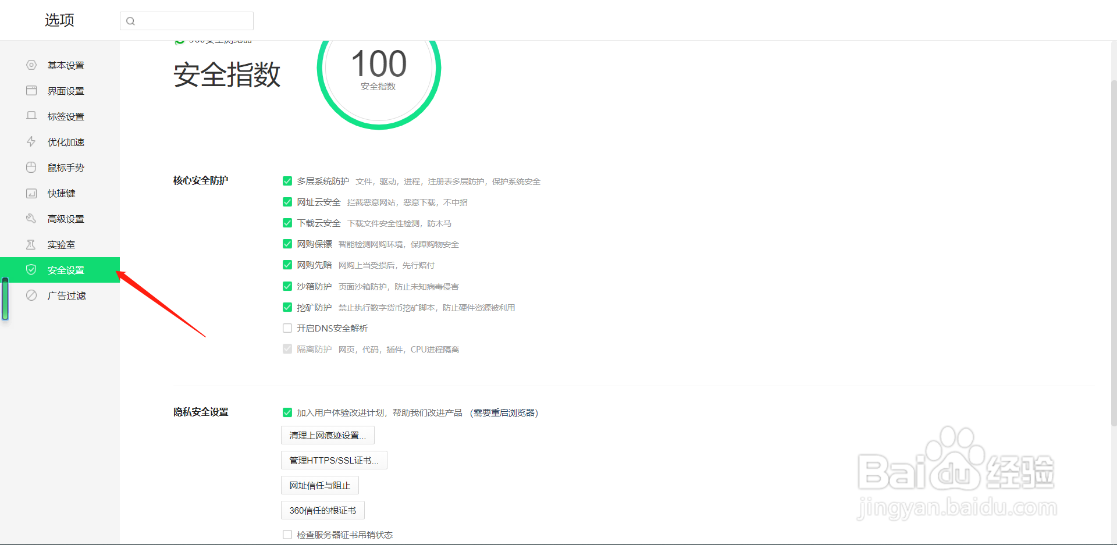
Task: Click description text 下载文件安全性检测，防木马
Action: (399, 223)
